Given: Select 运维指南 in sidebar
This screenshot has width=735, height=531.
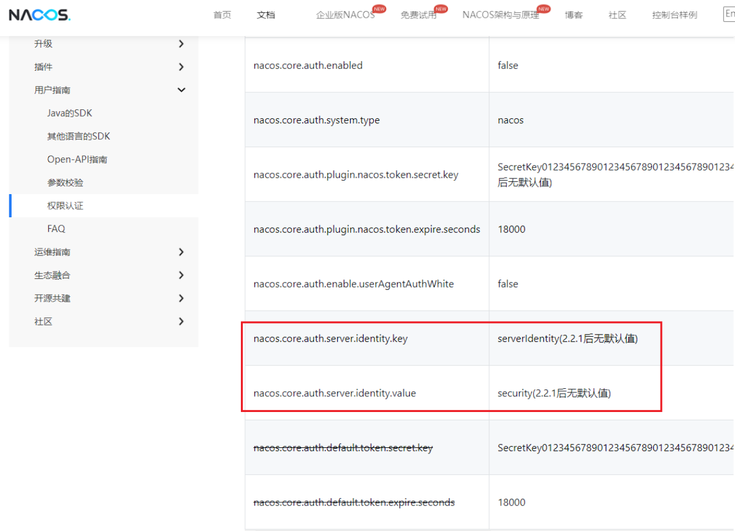Looking at the screenshot, I should pyautogui.click(x=52, y=252).
